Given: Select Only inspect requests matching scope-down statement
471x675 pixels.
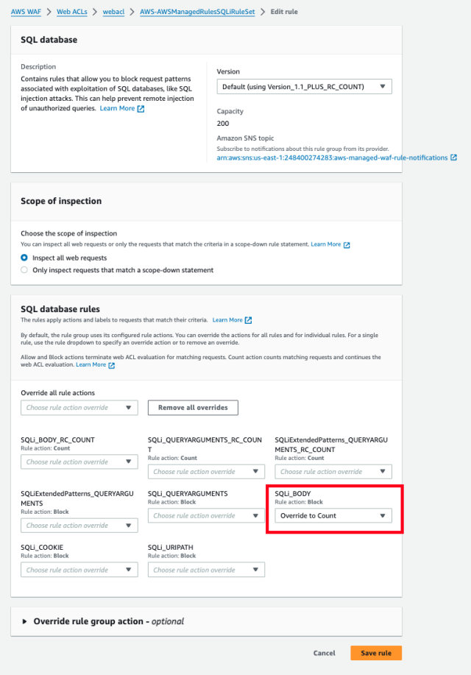Looking at the screenshot, I should coord(25,270).
